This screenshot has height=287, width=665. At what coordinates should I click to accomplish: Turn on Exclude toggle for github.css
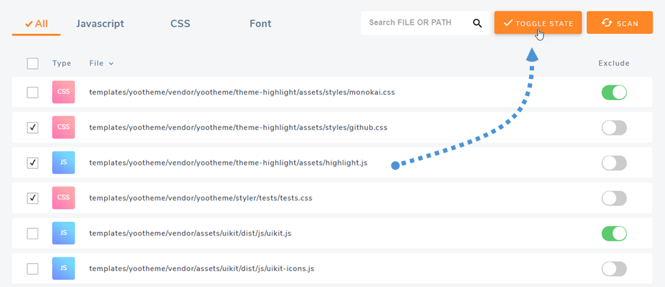614,128
